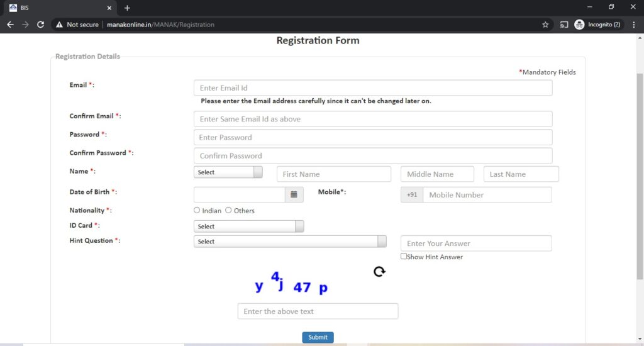644x346 pixels.
Task: Open the Incognito profile indicator
Action: [x=597, y=25]
